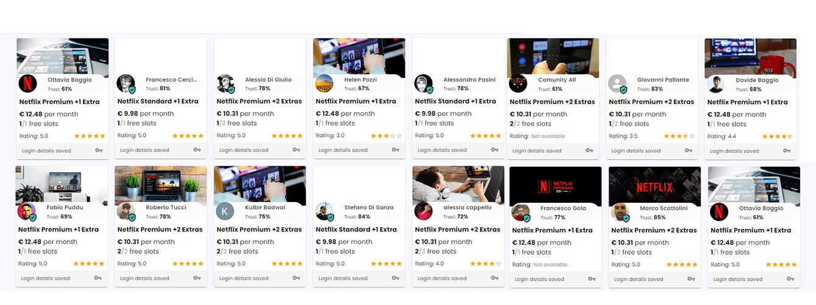Open the Comunity All profile avatar

tap(519, 83)
